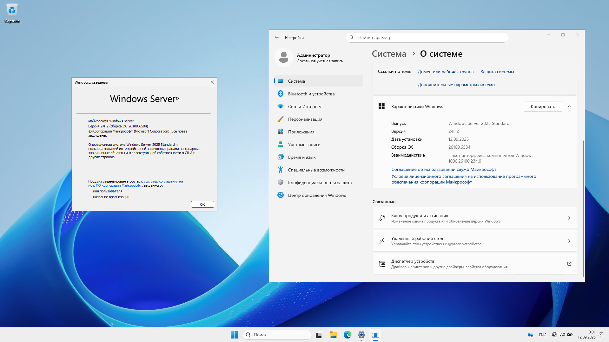Click the Privacy shield icon in sidebar
609x342 pixels.
(281, 182)
